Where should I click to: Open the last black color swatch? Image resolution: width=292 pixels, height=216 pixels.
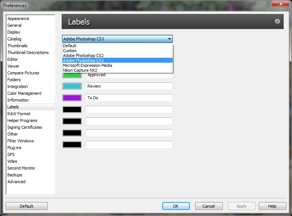tap(72, 145)
